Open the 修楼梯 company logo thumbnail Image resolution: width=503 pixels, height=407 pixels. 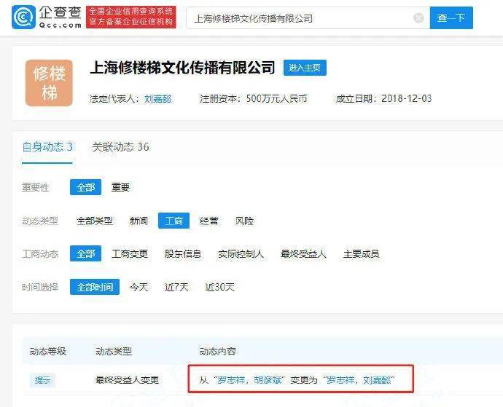[49, 83]
